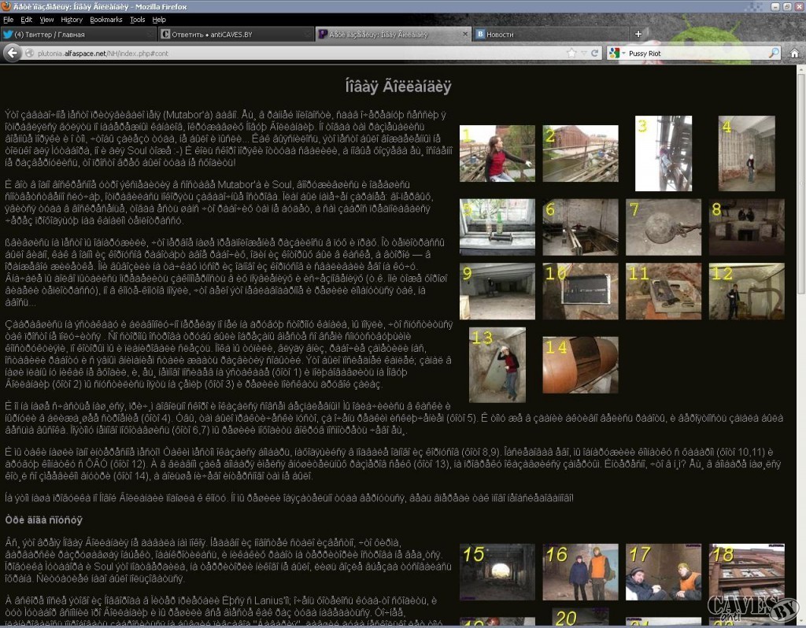Click the VK icon on Новости tab
Image resolution: width=806 pixels, height=628 pixels.
(479, 35)
